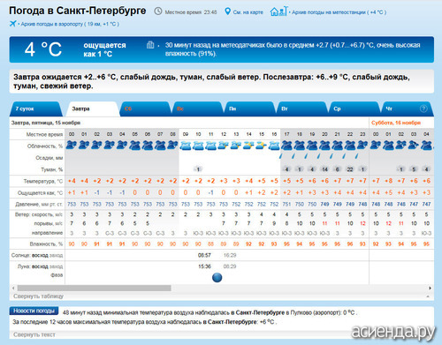Click the Новости погоды label
Image resolution: width=442 pixels, height=345 pixels.
tap(34, 311)
